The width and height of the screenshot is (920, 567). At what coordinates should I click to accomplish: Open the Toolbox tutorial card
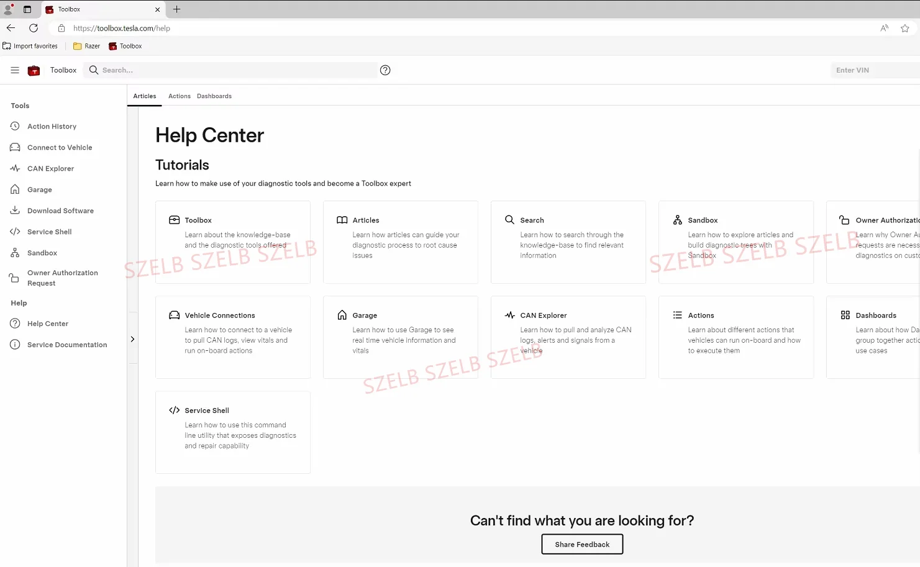coord(233,242)
